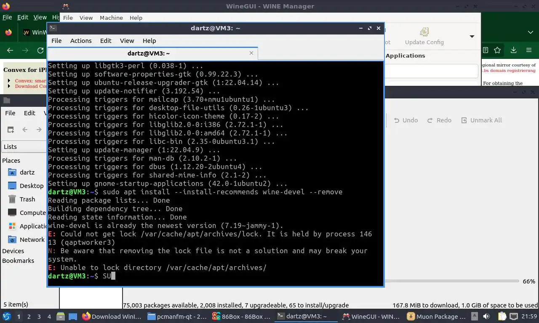Go back in pcmanfm file manager
The width and height of the screenshot is (539, 323).
pos(25,130)
